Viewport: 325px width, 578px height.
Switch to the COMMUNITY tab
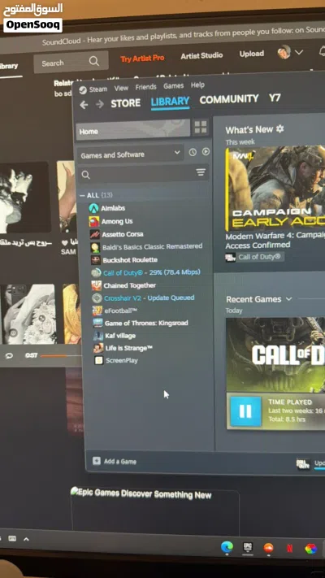[x=229, y=99]
